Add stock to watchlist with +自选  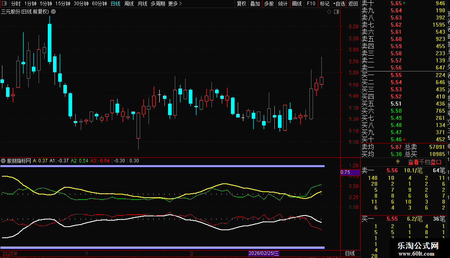[338, 4]
